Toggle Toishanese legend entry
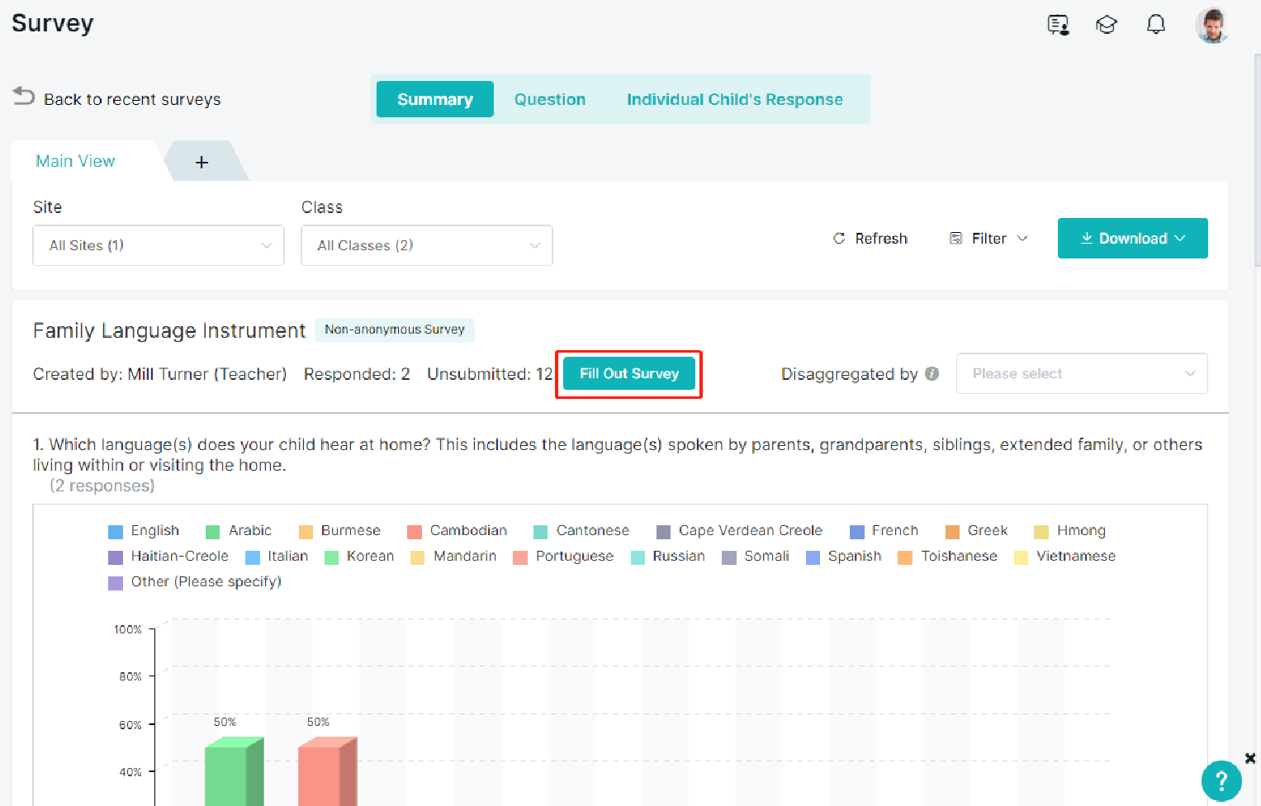 click(948, 556)
